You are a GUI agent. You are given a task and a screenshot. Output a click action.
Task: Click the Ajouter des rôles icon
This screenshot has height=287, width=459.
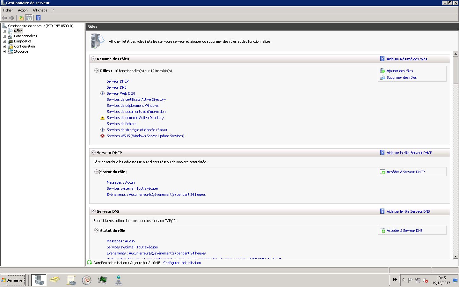pos(382,71)
